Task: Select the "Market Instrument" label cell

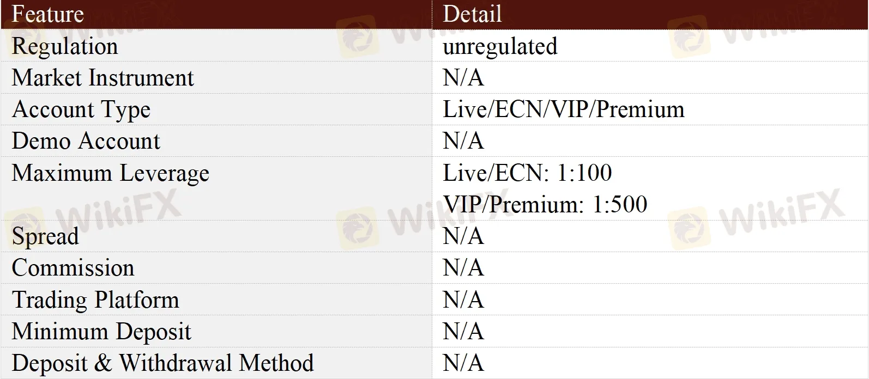Action: point(102,78)
